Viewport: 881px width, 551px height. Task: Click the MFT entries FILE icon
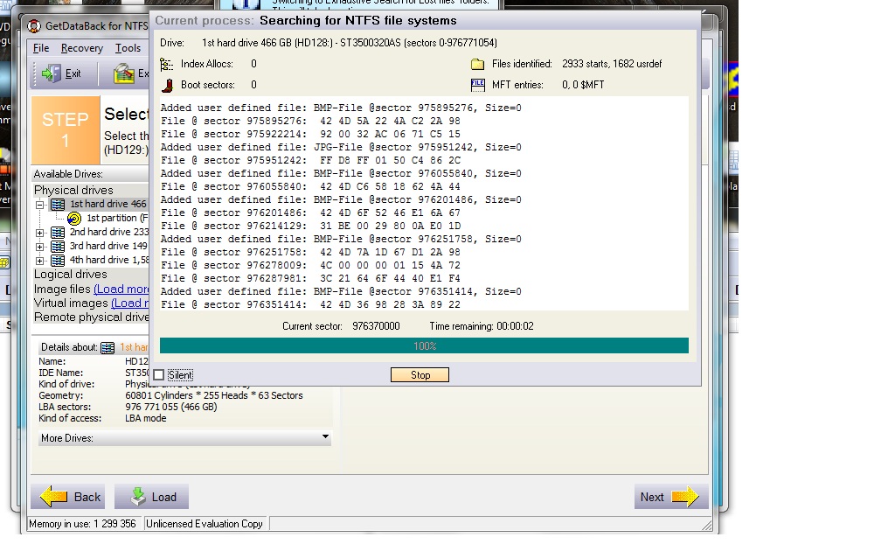[x=477, y=85]
